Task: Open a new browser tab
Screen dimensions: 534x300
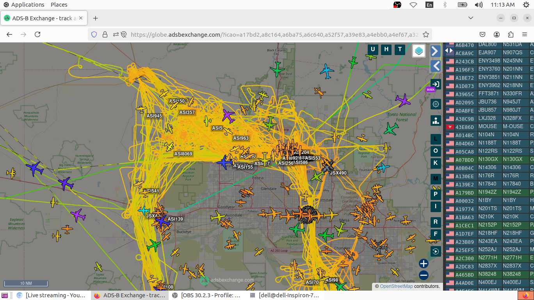Action: (95, 18)
